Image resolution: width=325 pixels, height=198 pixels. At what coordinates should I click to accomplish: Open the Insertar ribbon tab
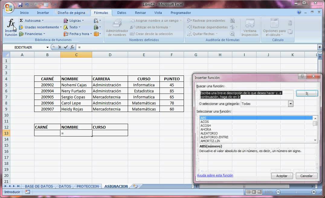coord(43,13)
